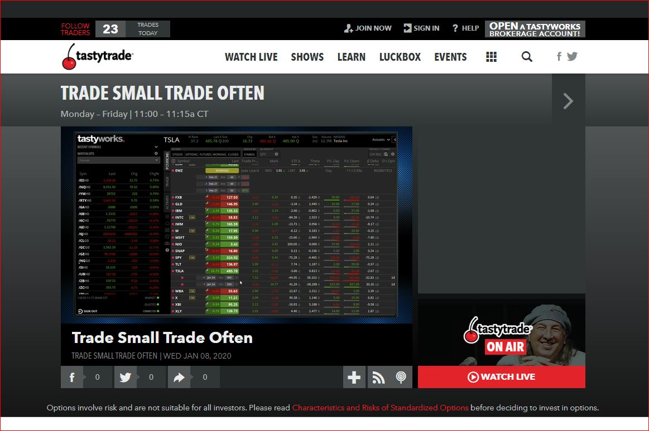This screenshot has width=649, height=431.
Task: Click the Join Now person icon
Action: coord(348,28)
